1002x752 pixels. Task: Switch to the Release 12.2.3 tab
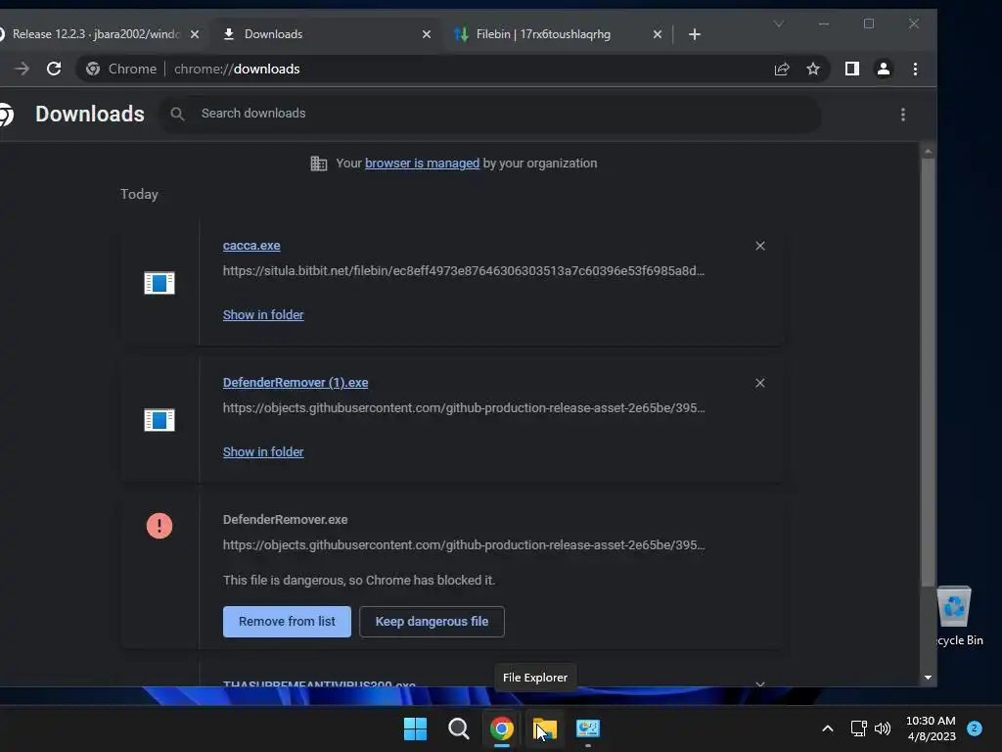(x=96, y=34)
